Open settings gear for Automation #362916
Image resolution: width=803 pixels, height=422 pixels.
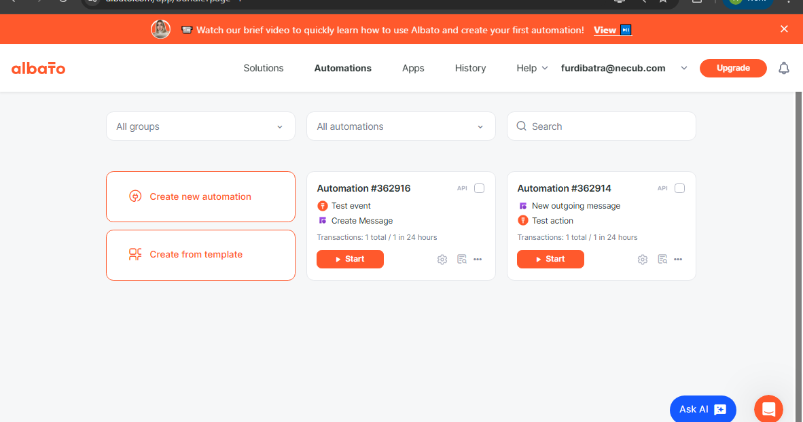(442, 260)
